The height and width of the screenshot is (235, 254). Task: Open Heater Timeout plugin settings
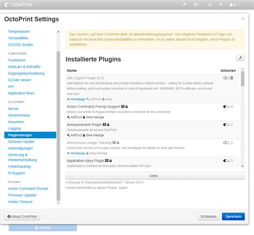[x=20, y=202]
